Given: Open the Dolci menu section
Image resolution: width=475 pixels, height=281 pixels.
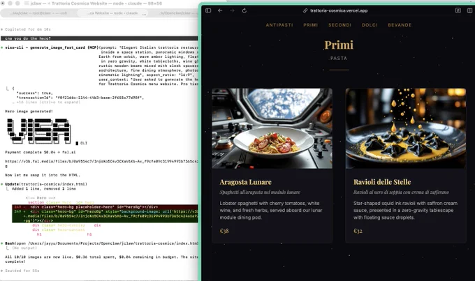Looking at the screenshot, I should [370, 25].
